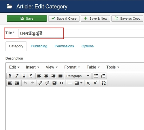
Task: Click Save & Close button
Action: tap(64, 18)
